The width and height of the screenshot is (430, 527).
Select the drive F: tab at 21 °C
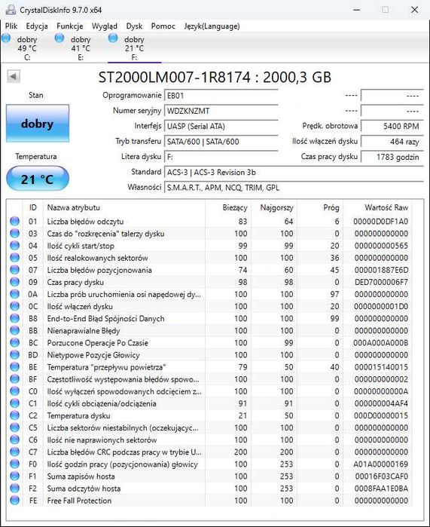click(134, 48)
